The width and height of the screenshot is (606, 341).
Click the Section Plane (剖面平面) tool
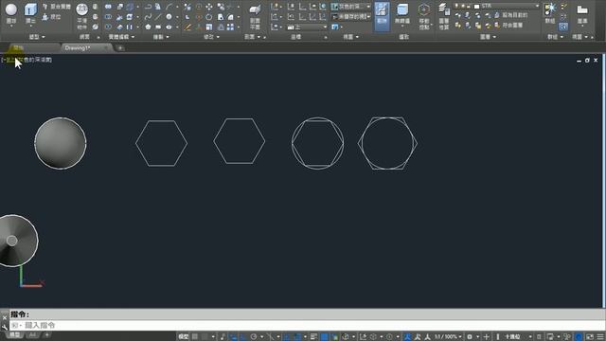[x=255, y=16]
